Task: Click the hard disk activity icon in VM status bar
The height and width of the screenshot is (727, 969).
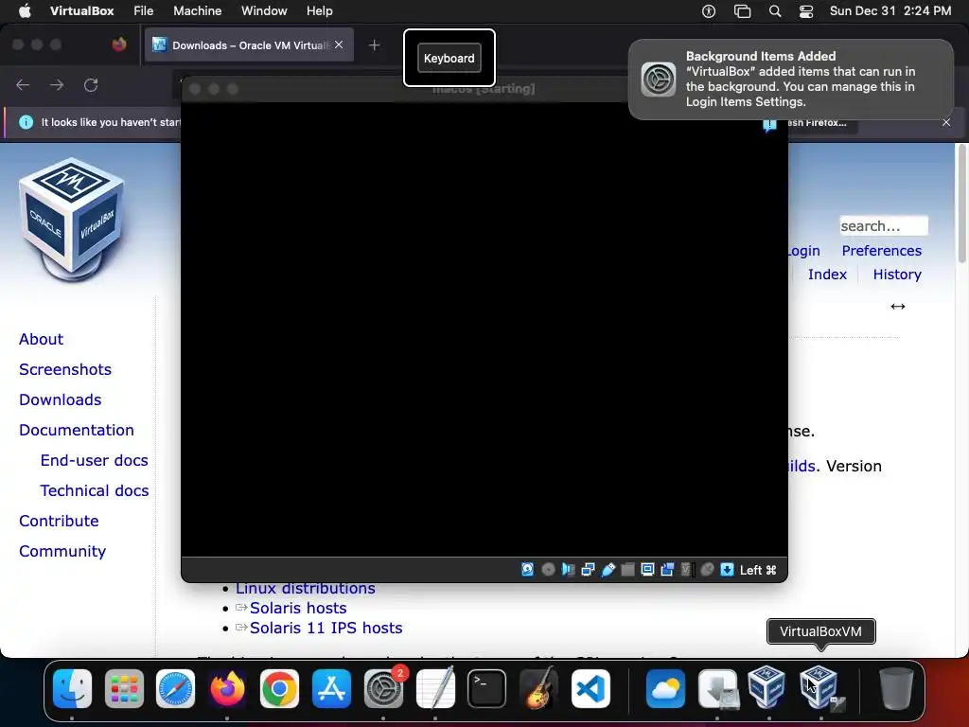Action: coord(527,569)
